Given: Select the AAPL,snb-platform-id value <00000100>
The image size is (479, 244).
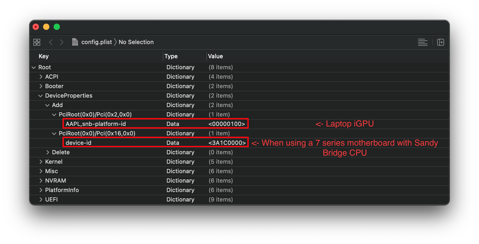Looking at the screenshot, I should (227, 124).
